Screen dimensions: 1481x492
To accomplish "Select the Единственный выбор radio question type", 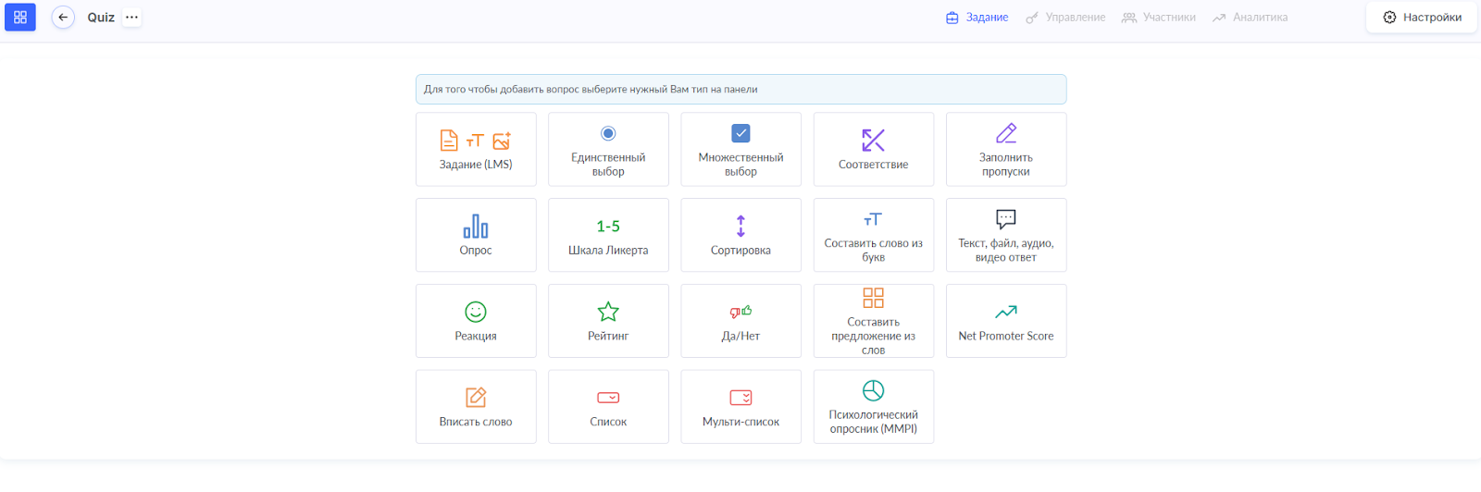I will coord(608,150).
